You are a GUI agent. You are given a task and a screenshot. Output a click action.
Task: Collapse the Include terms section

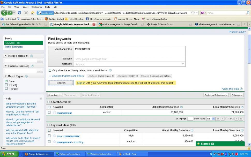tap(6, 56)
